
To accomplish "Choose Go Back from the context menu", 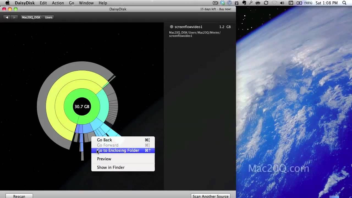I will pyautogui.click(x=123, y=140).
